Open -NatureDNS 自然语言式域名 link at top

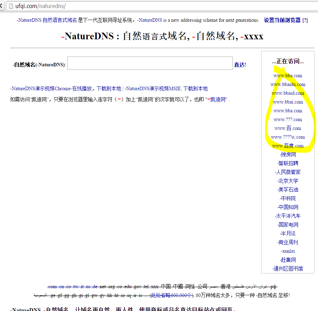pos(47,20)
